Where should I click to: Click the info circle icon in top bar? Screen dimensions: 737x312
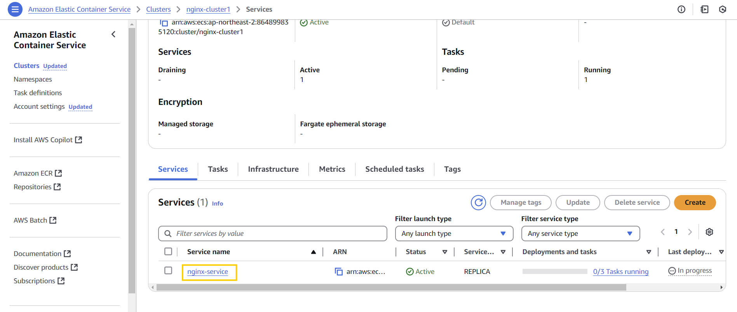click(681, 9)
